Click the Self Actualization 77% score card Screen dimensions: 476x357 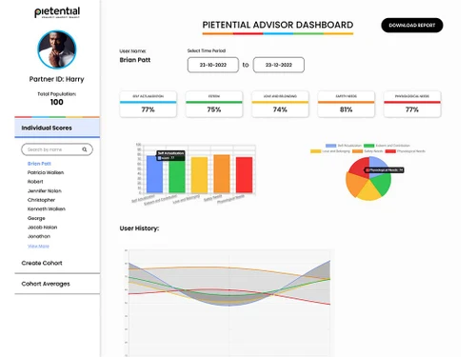click(x=149, y=104)
